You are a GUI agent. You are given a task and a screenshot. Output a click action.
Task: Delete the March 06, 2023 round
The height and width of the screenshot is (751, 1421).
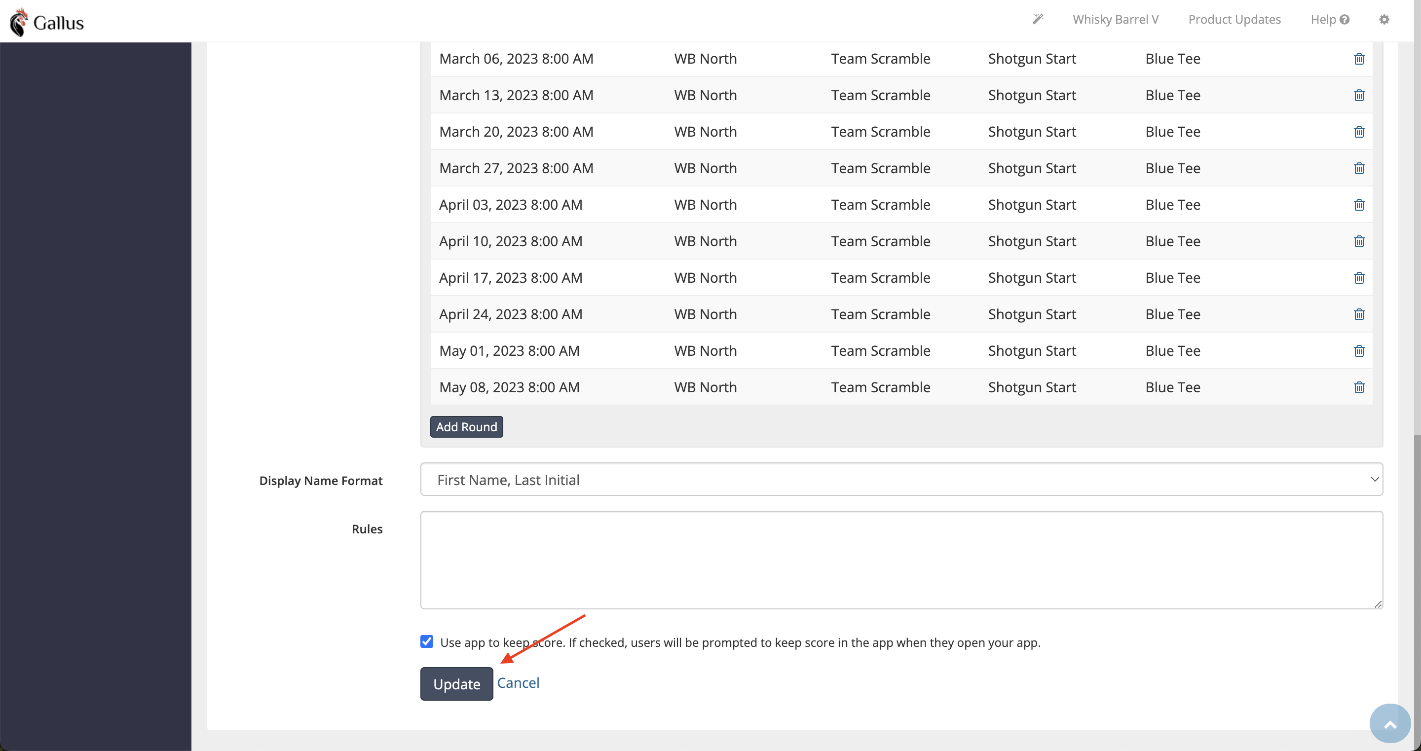point(1359,59)
